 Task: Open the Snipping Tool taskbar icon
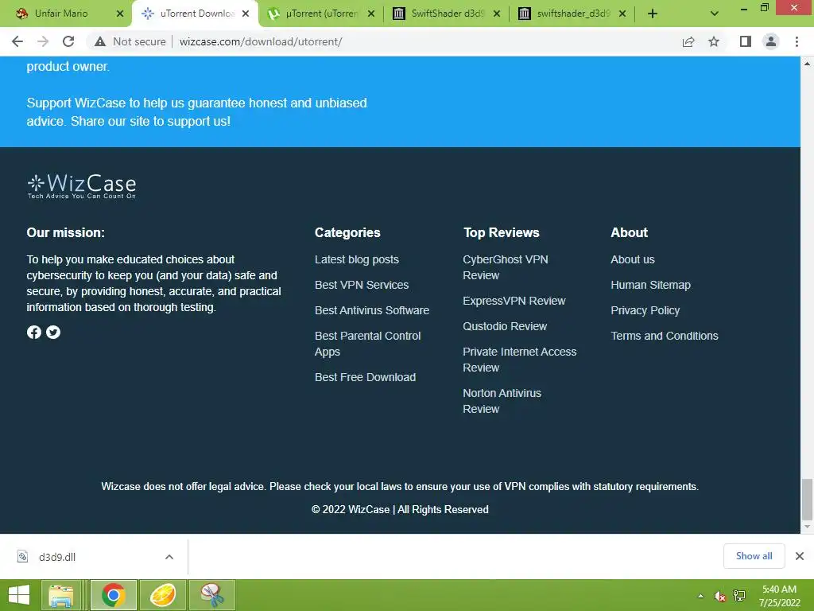coord(212,595)
